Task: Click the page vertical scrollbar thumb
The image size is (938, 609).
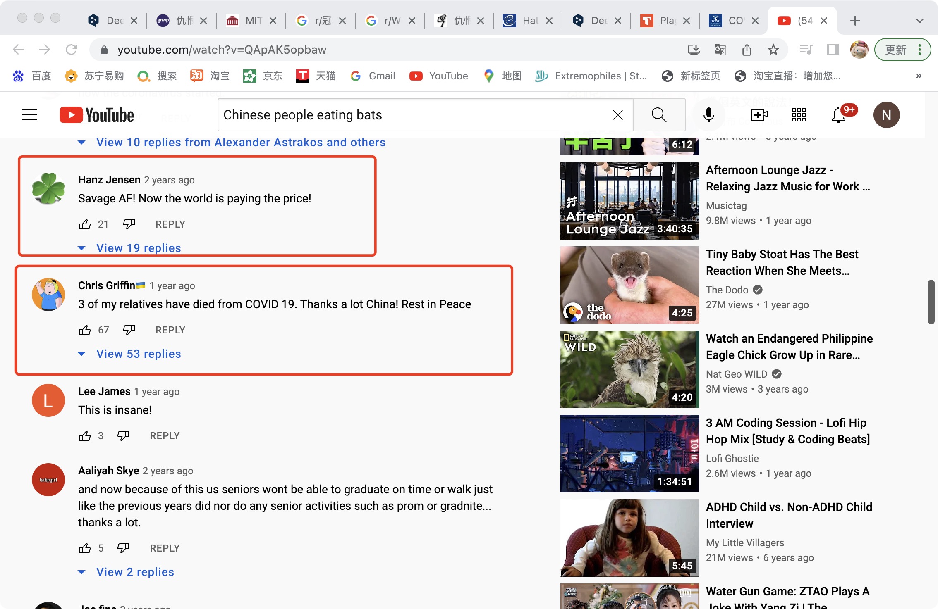Action: click(931, 302)
